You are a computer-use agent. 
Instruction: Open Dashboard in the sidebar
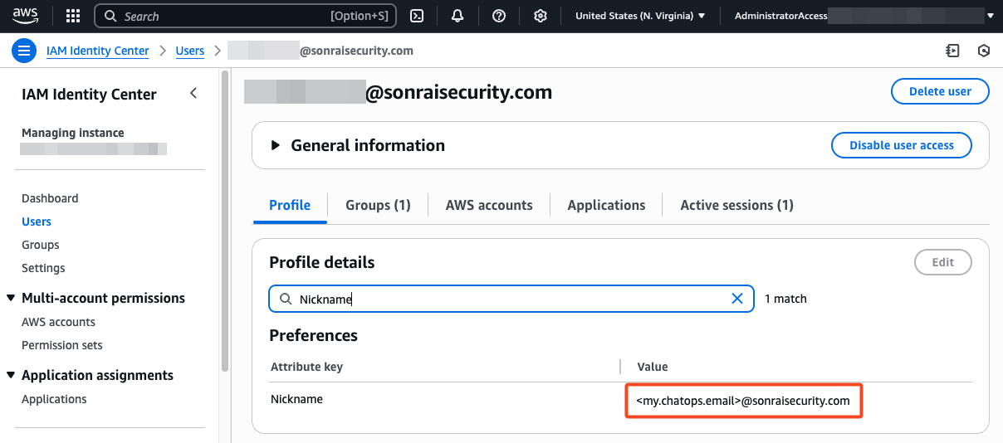click(50, 198)
